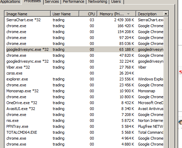The image size is (182, 148).
Task: Click the scrollbar up arrow
Action: coord(166,14)
